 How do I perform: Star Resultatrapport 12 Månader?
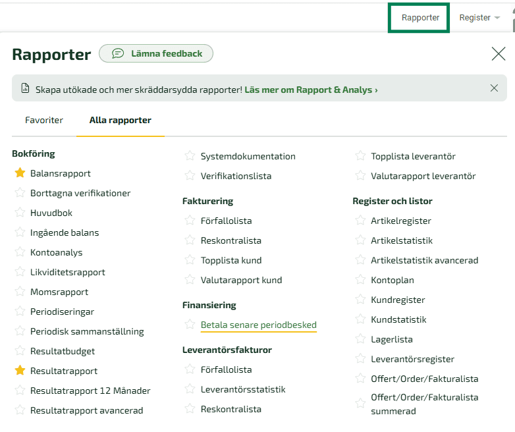pyautogui.click(x=20, y=391)
